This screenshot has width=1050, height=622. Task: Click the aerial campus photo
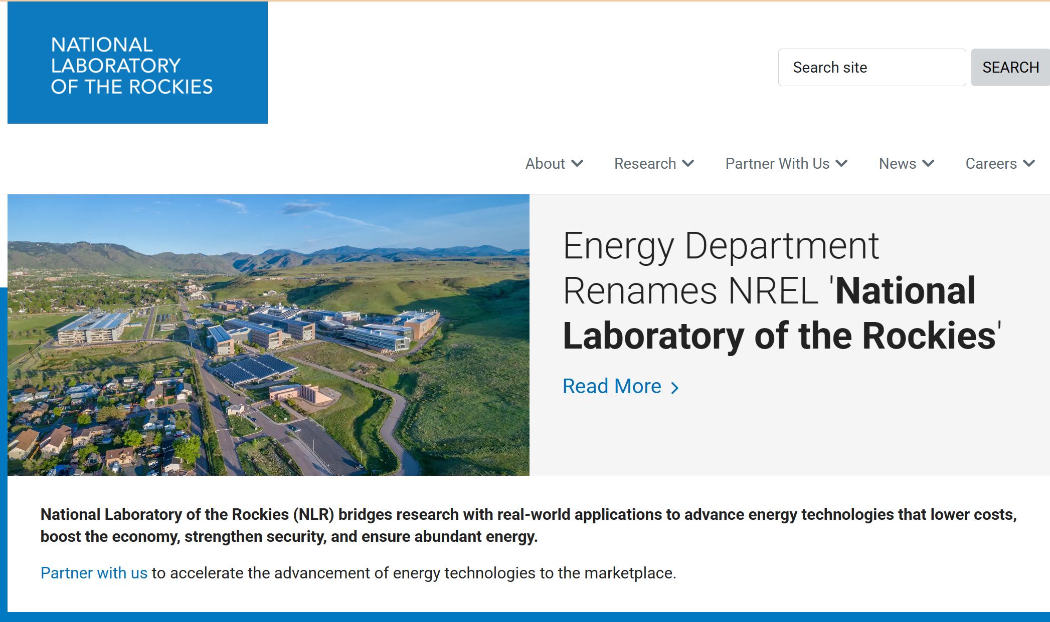[x=268, y=335]
